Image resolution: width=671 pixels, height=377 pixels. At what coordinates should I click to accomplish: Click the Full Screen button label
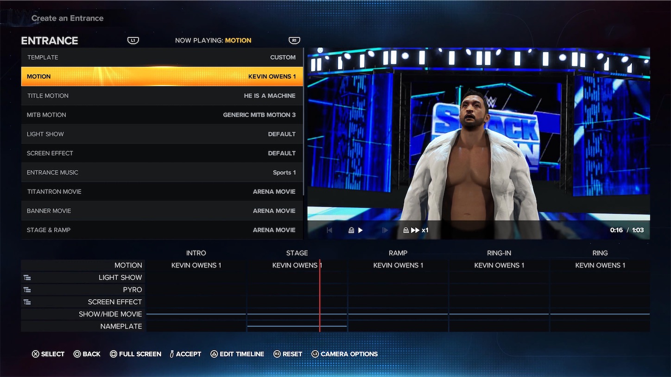point(140,354)
